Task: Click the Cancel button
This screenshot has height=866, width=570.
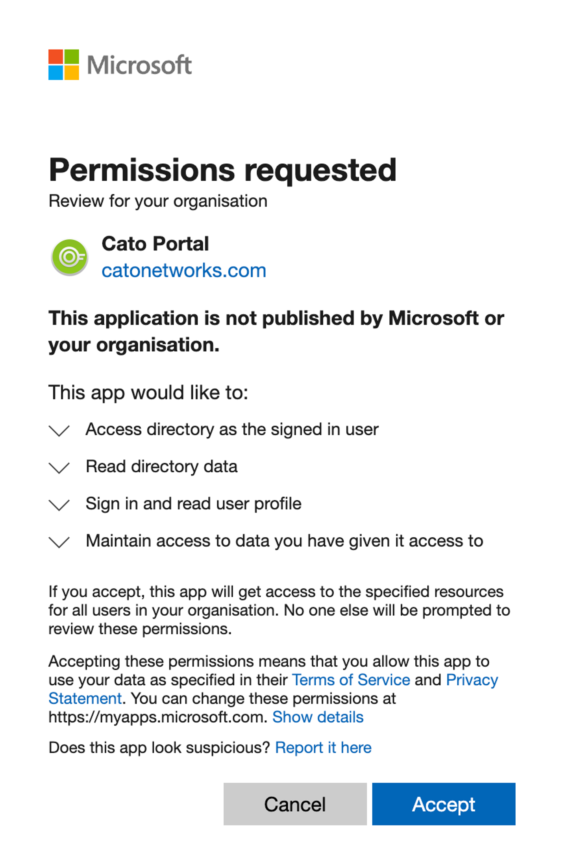Action: (x=295, y=804)
